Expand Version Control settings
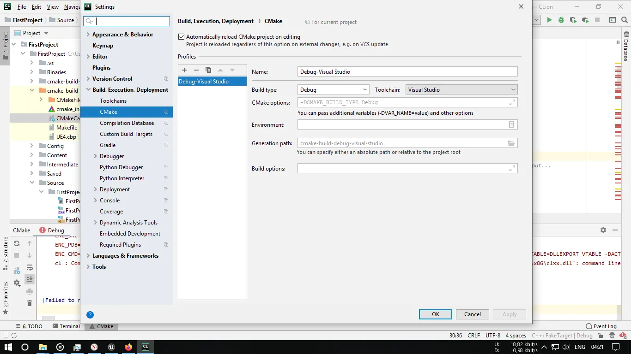The image size is (631, 354). click(x=88, y=79)
